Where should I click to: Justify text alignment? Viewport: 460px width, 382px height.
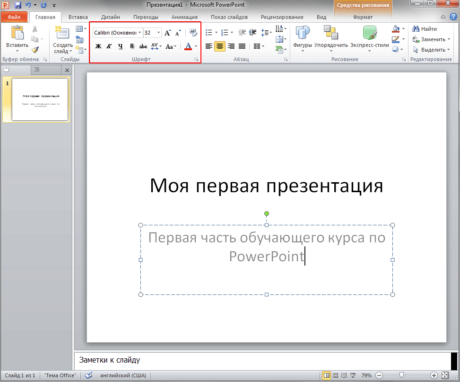242,46
